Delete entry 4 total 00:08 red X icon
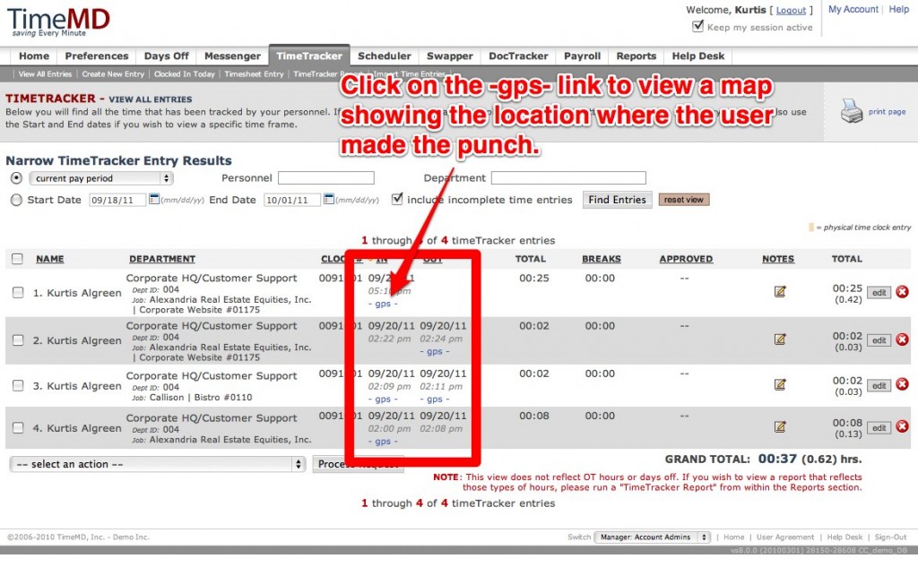Image resolution: width=918 pixels, height=567 pixels. tap(902, 427)
